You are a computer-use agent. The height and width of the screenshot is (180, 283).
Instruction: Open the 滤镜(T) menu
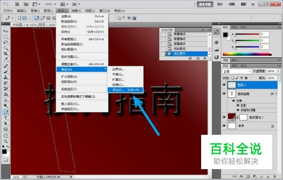(76, 11)
